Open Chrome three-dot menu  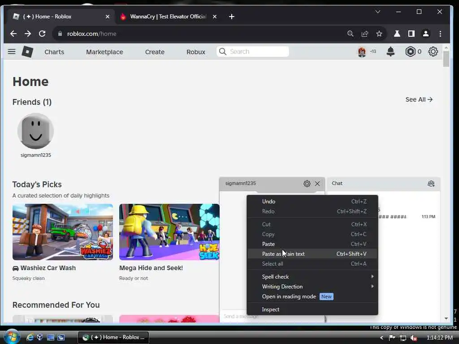click(440, 34)
